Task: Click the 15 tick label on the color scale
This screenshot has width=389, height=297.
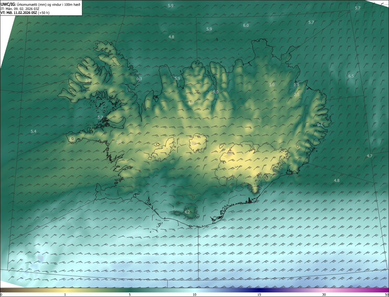Action: pos(259,295)
